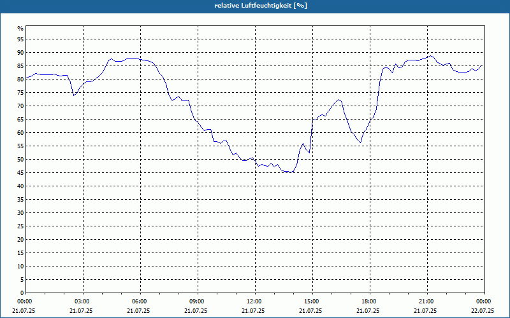Click the 65 y-axis label
This screenshot has height=318, width=510.
point(20,120)
